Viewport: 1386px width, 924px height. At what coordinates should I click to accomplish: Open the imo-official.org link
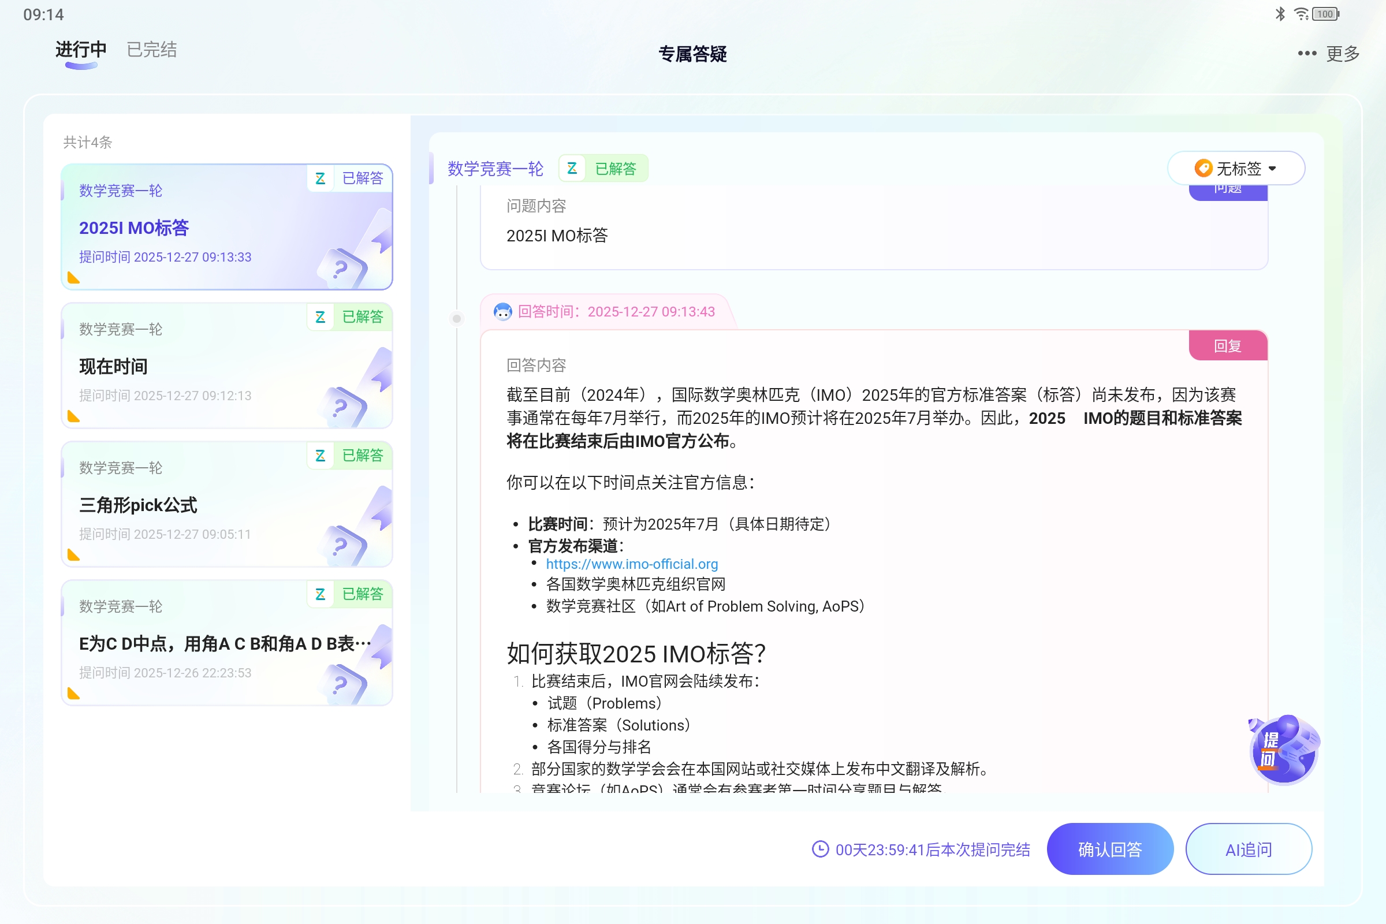(x=632, y=564)
